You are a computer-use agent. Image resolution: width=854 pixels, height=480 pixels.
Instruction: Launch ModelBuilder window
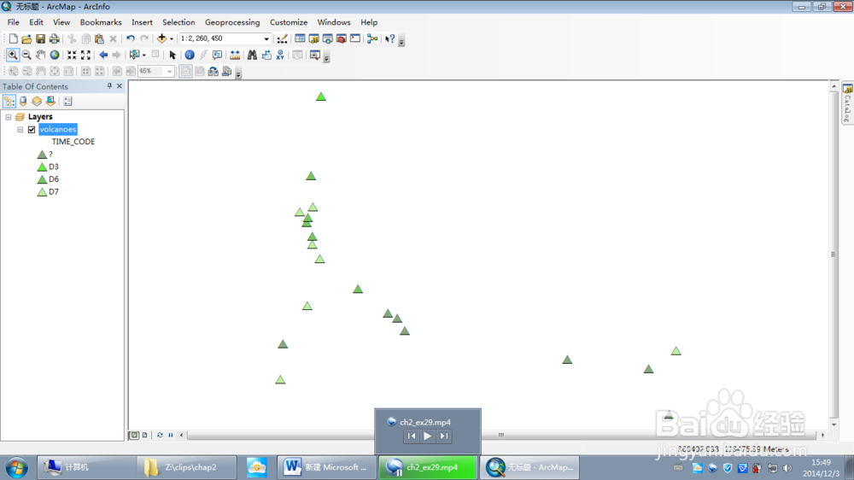(x=372, y=38)
